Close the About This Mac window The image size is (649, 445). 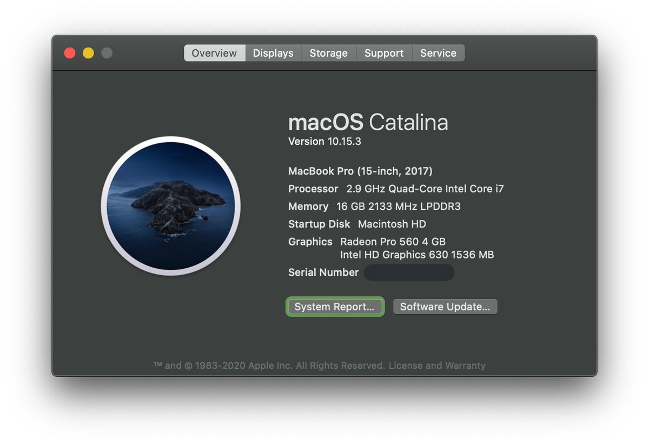coord(70,53)
